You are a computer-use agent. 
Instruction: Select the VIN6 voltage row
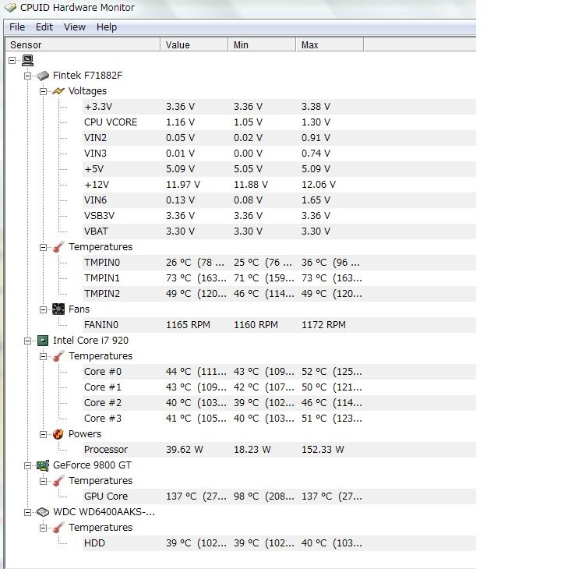coord(279,200)
